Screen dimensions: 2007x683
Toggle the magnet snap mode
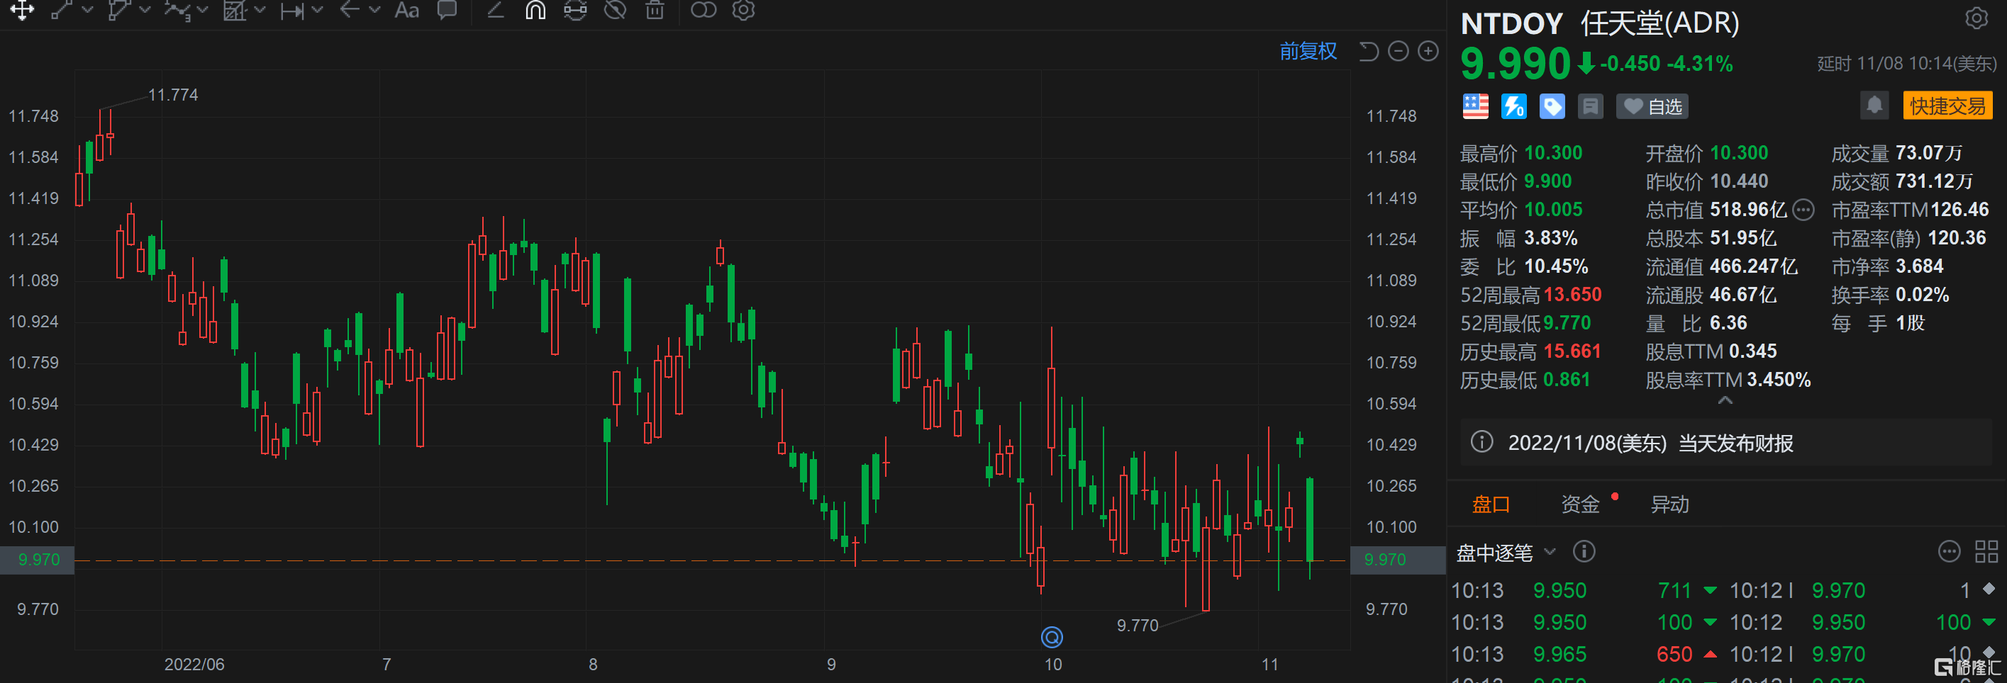(535, 10)
